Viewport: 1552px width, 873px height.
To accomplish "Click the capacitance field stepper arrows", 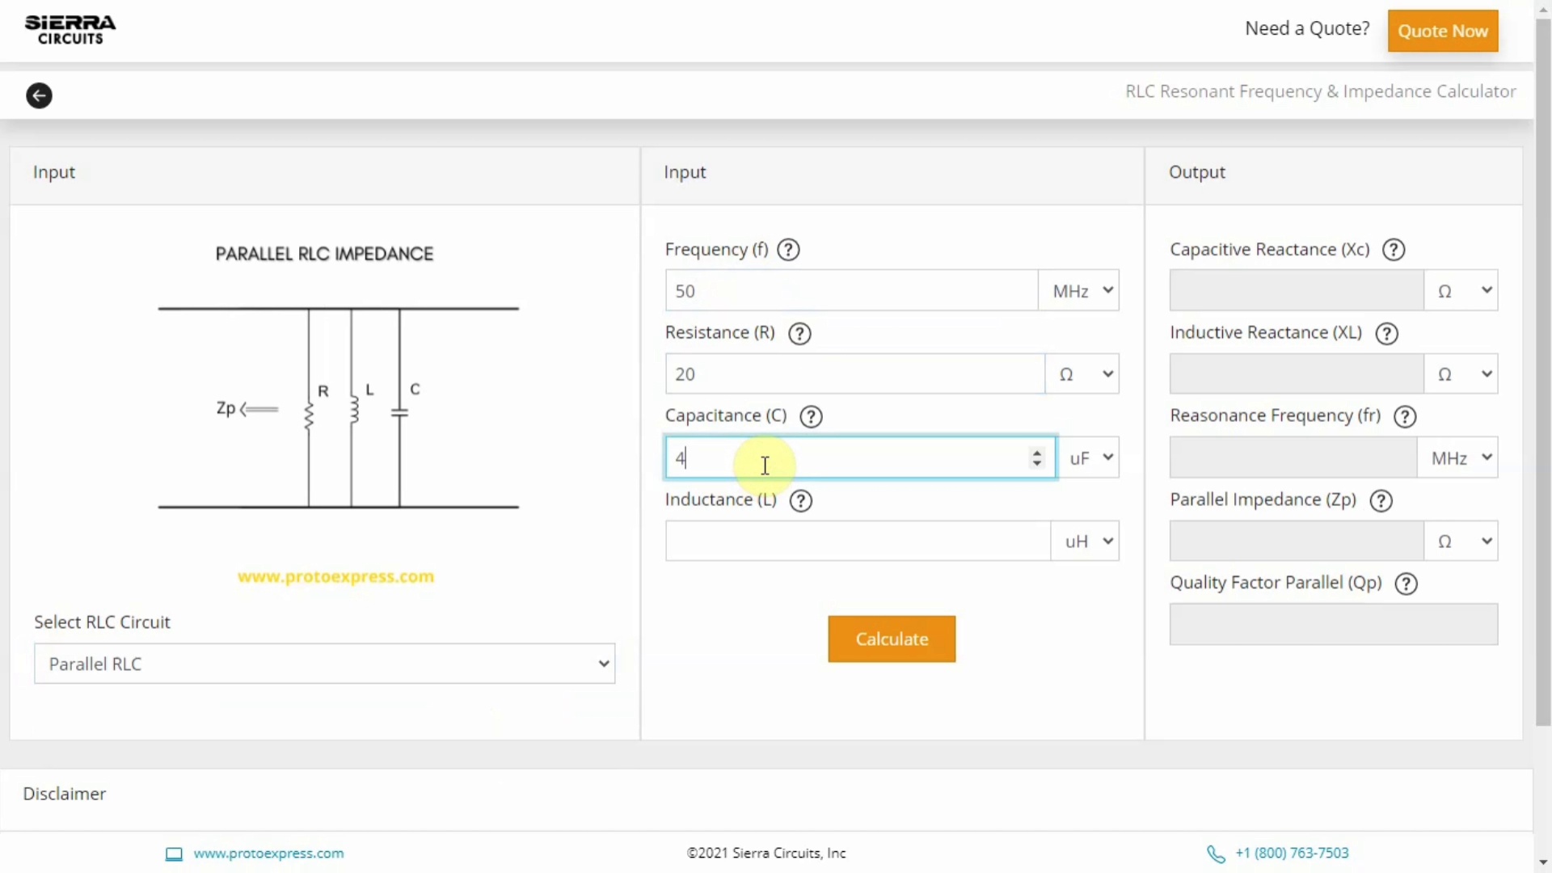I will 1036,458.
